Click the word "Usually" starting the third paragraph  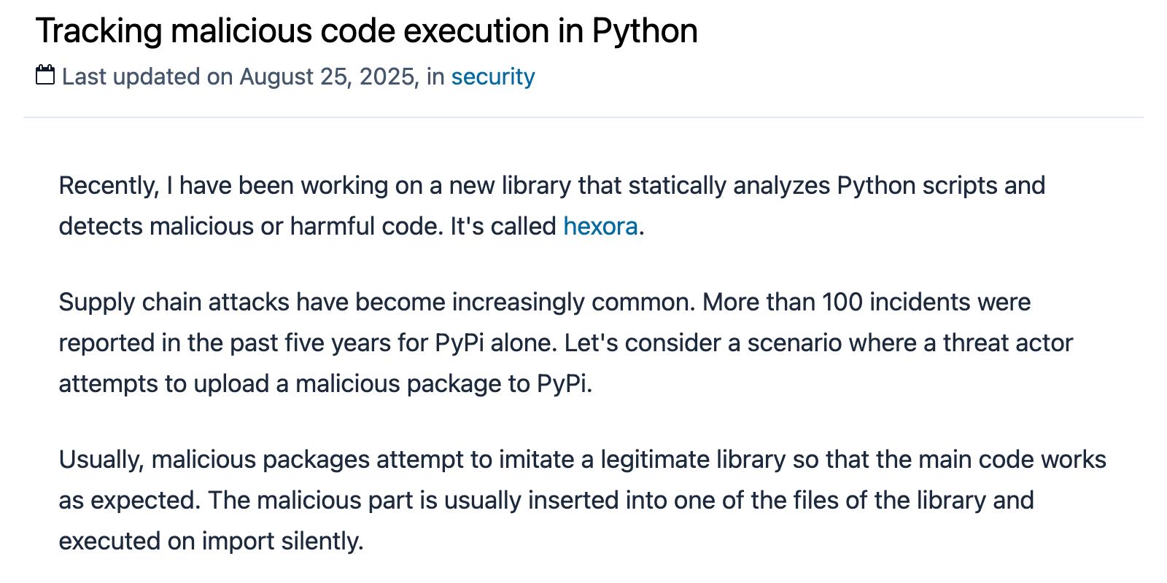[x=101, y=460]
